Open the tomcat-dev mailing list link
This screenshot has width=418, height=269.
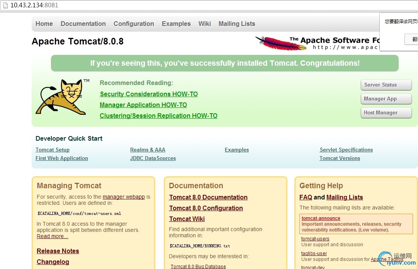tap(313, 267)
